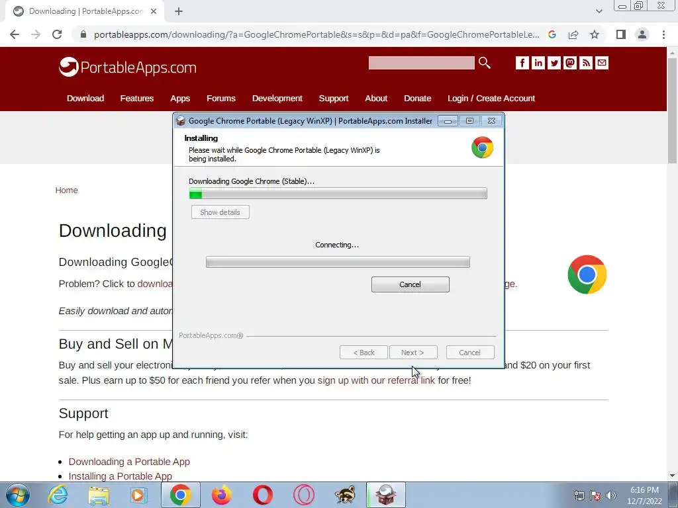The width and height of the screenshot is (678, 508).
Task: Click the browser forward arrow
Action: click(36, 34)
